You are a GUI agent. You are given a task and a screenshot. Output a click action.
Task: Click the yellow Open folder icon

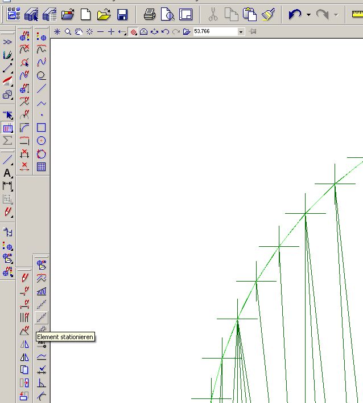click(x=104, y=14)
